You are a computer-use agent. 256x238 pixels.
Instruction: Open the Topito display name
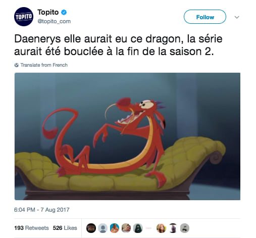click(48, 12)
